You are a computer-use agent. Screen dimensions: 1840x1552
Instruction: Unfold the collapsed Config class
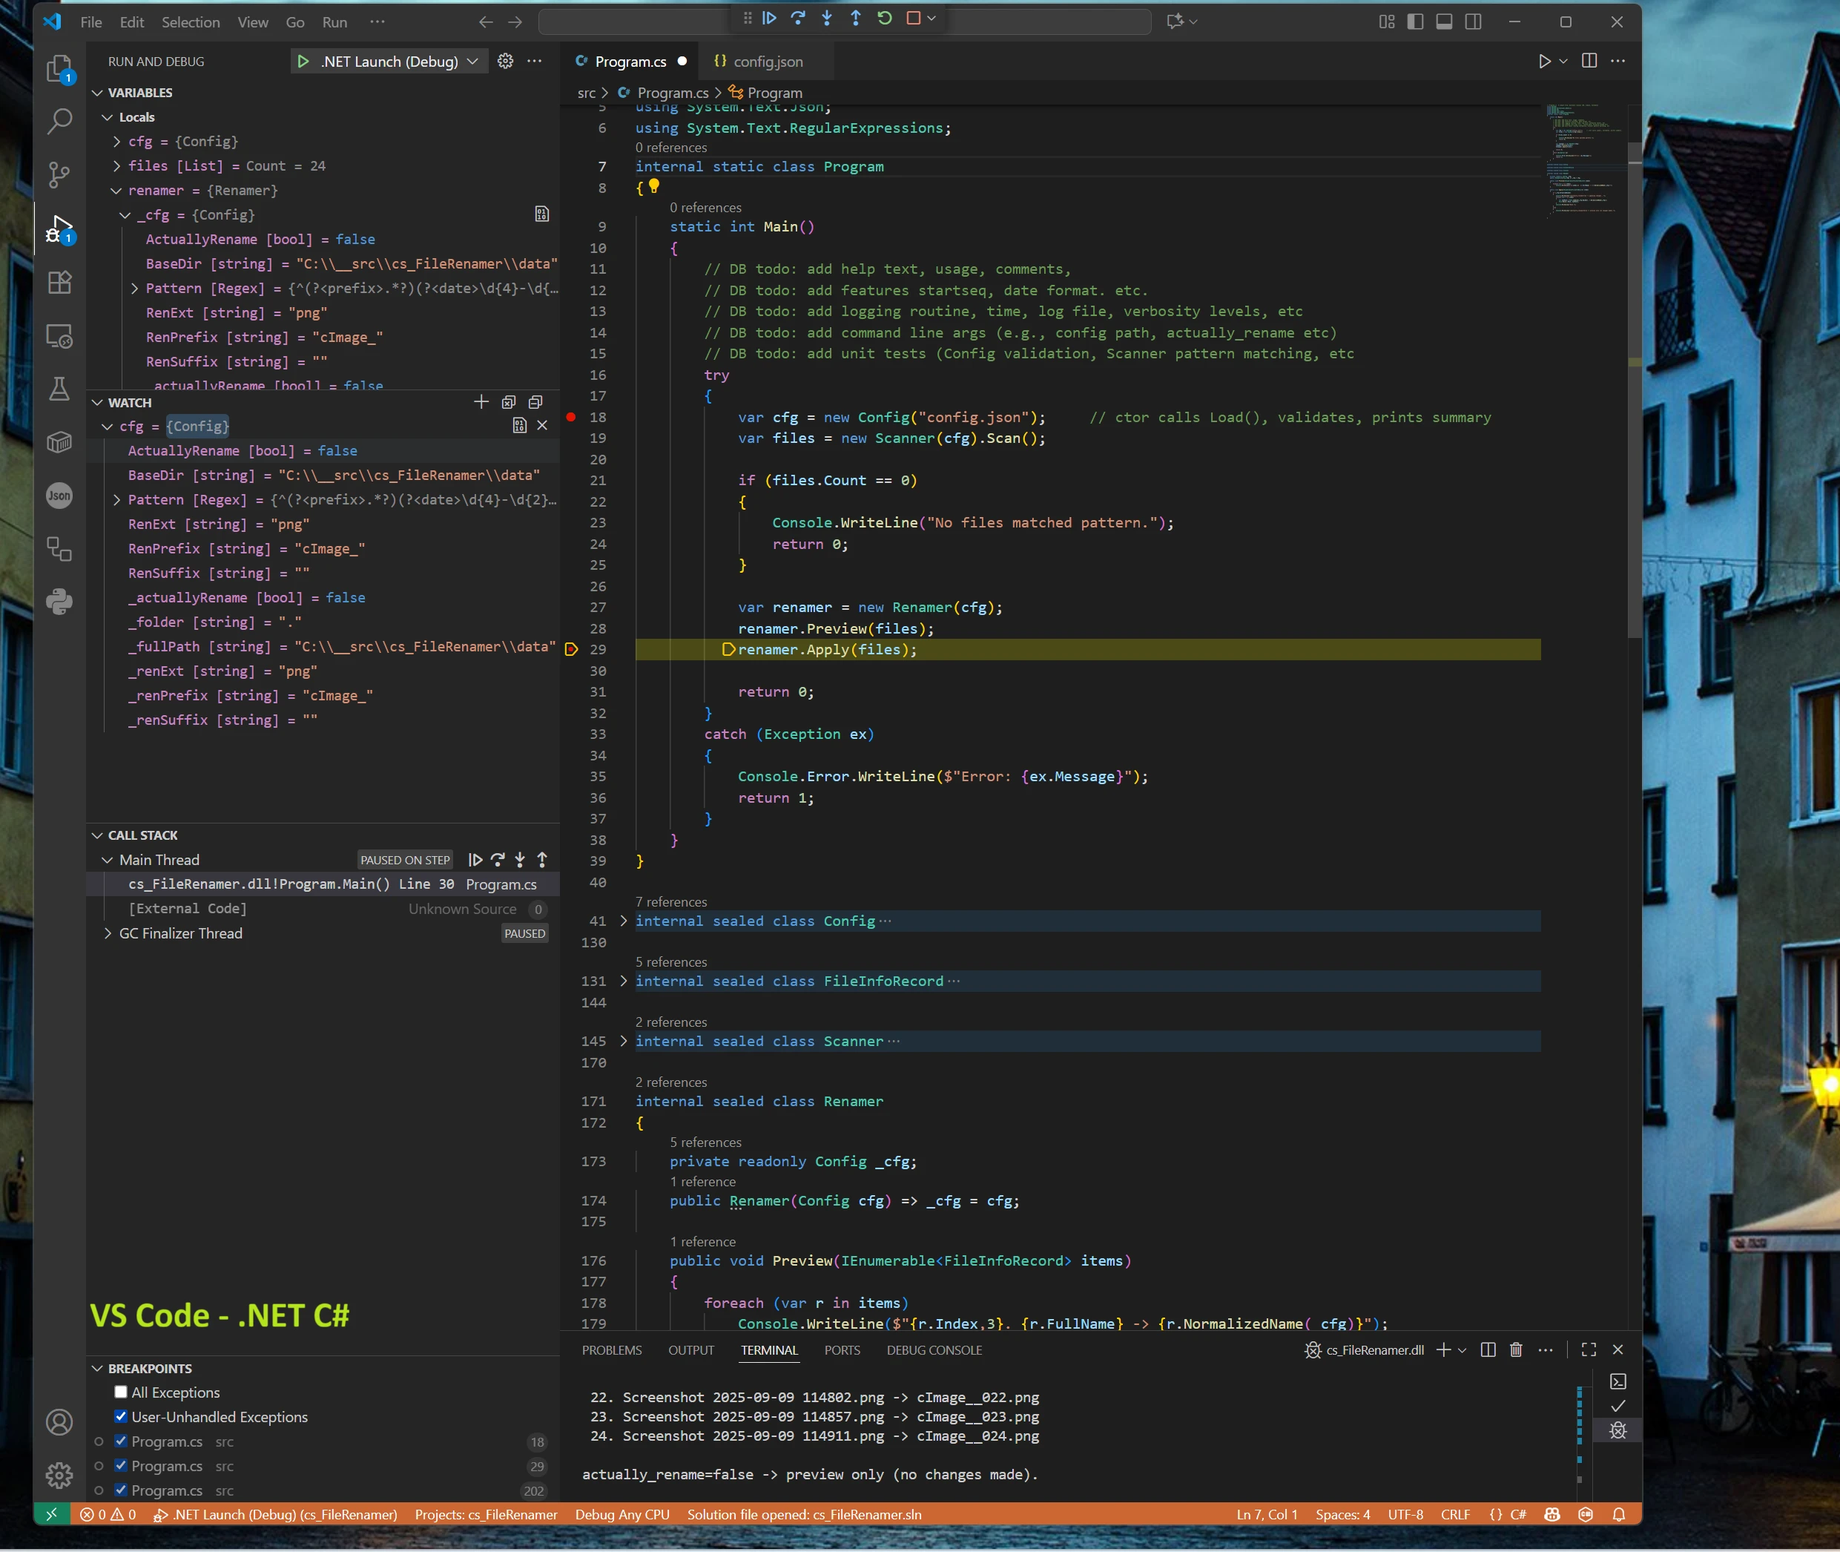click(624, 921)
